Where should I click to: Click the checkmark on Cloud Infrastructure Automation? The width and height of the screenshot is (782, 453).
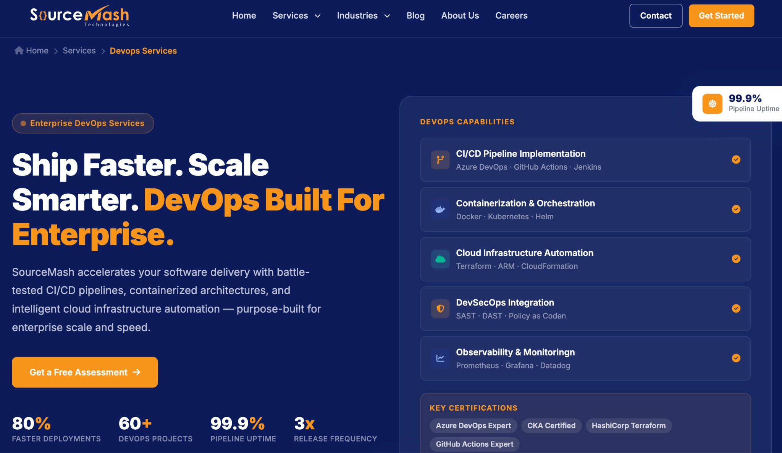pos(736,259)
